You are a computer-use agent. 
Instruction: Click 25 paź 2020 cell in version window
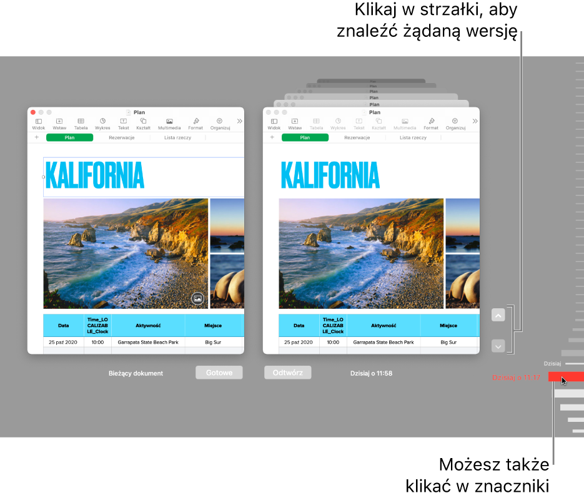coord(299,342)
